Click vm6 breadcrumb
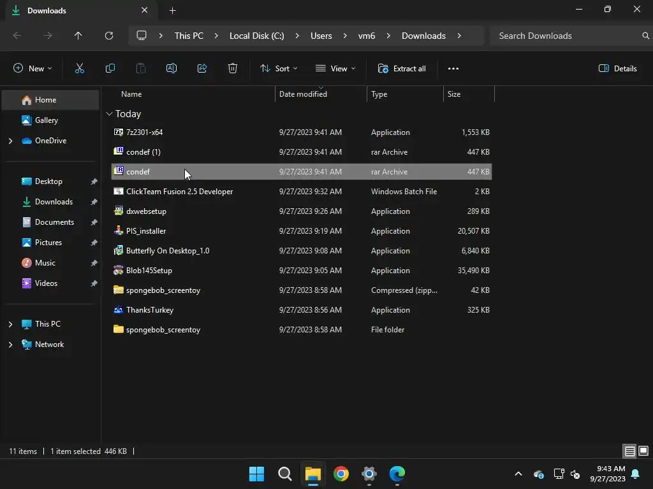This screenshot has width=653, height=489. (367, 36)
